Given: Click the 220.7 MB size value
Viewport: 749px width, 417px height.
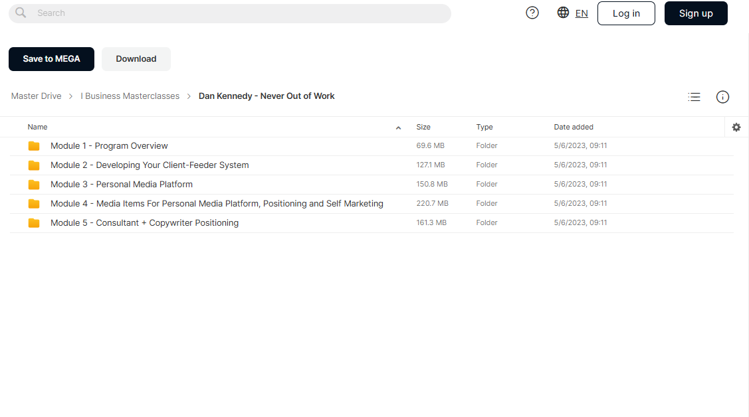Looking at the screenshot, I should (432, 203).
